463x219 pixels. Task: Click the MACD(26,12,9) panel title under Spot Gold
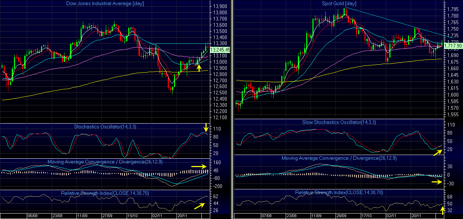point(339,158)
